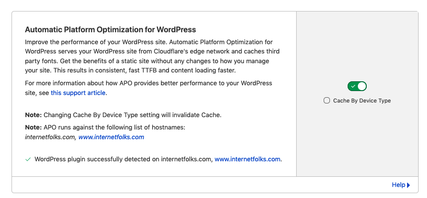Turn off the green APO toggle switch
This screenshot has height=198, width=427.
tap(357, 86)
